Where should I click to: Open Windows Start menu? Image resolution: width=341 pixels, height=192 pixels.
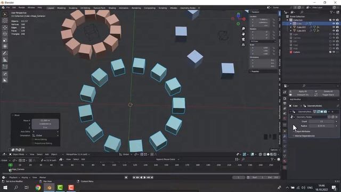5,187
